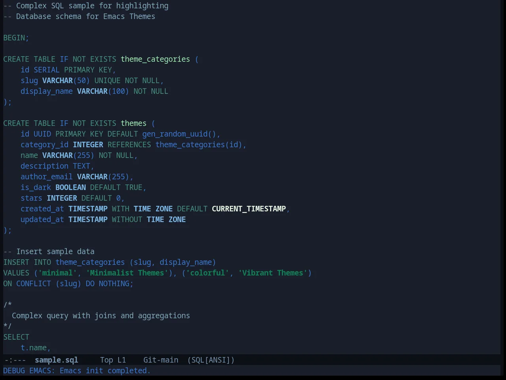
Task: Click the BOOLEAN type keyword
Action: pos(71,187)
